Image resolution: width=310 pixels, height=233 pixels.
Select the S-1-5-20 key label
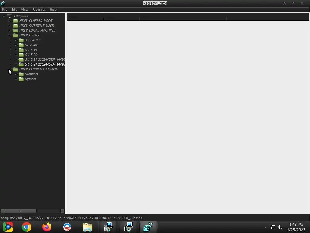click(x=31, y=55)
